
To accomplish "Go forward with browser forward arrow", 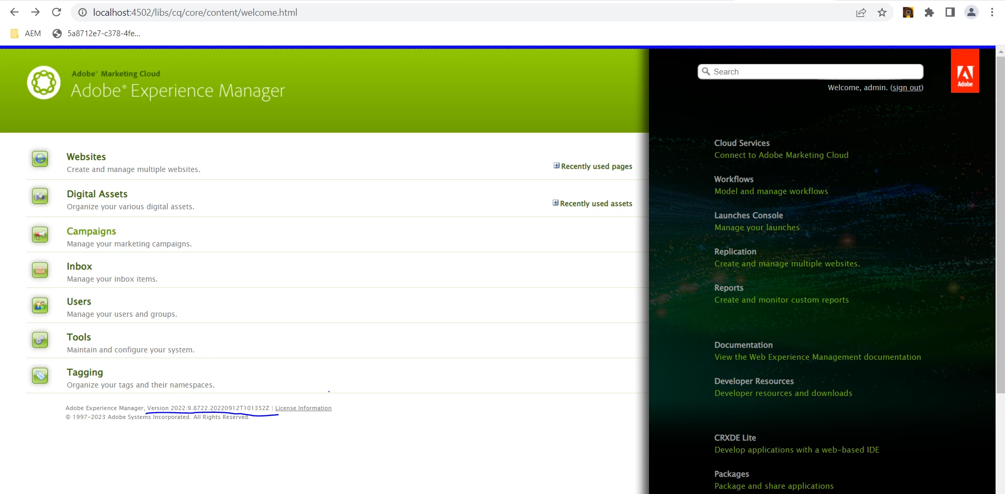I will (x=35, y=12).
